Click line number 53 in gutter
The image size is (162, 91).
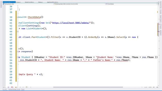11,57
